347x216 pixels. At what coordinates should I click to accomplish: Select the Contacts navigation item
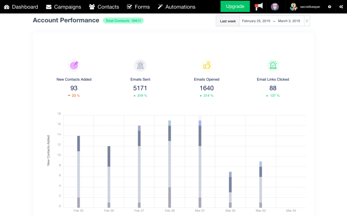click(x=104, y=6)
